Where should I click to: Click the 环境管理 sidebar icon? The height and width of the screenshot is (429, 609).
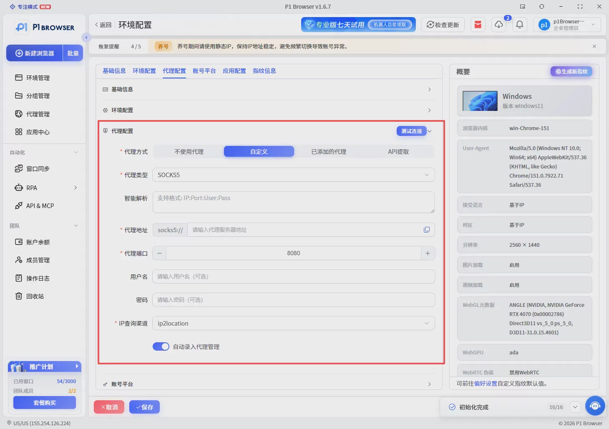[19, 78]
